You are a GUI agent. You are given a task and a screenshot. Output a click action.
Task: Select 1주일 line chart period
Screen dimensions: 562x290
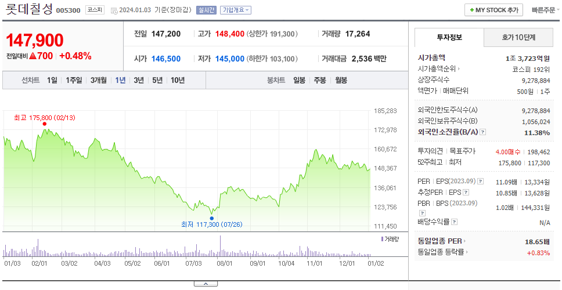74,80
